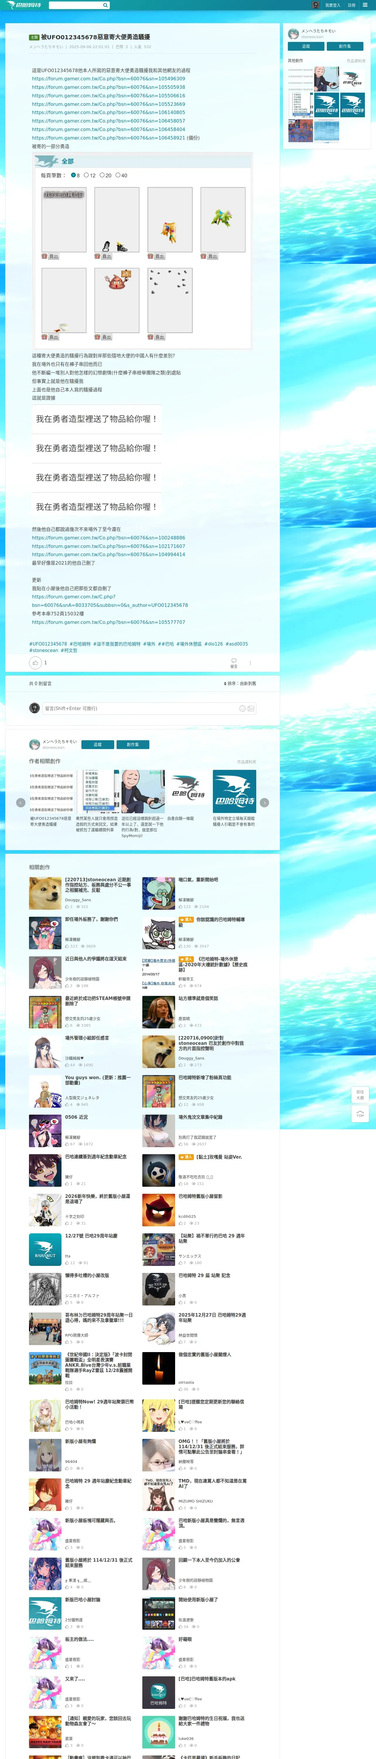376x1759 pixels.
Task: Open related post 12/27號 巴哈29周年站慶
Action: tap(91, 1236)
